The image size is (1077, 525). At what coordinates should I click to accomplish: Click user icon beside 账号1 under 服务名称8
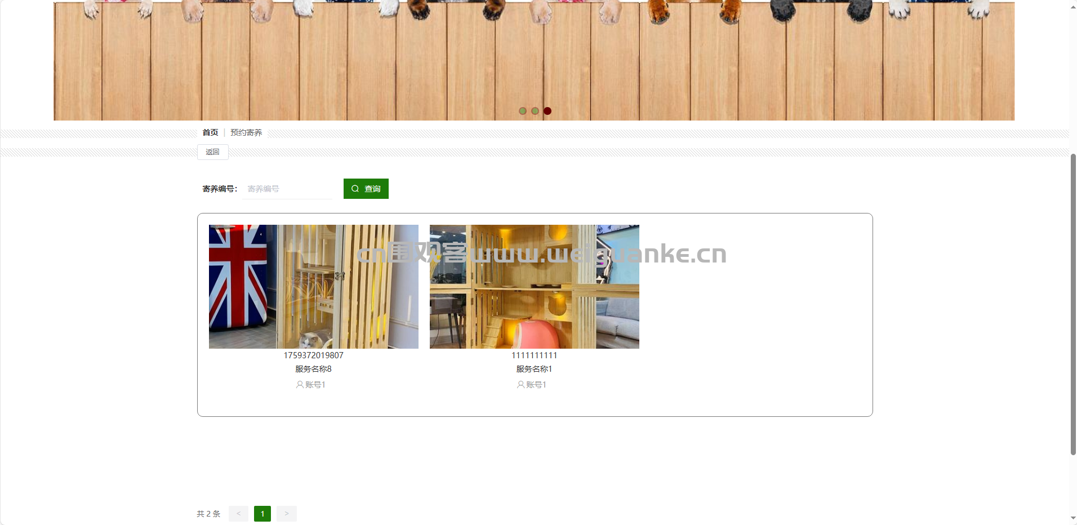[x=300, y=385]
